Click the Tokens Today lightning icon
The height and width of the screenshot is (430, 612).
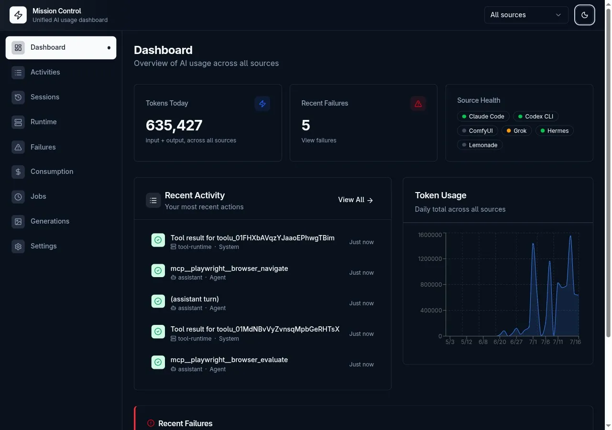point(262,104)
